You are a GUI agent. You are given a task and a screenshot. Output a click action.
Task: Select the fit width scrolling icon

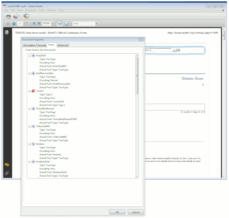pyautogui.click(x=60, y=23)
